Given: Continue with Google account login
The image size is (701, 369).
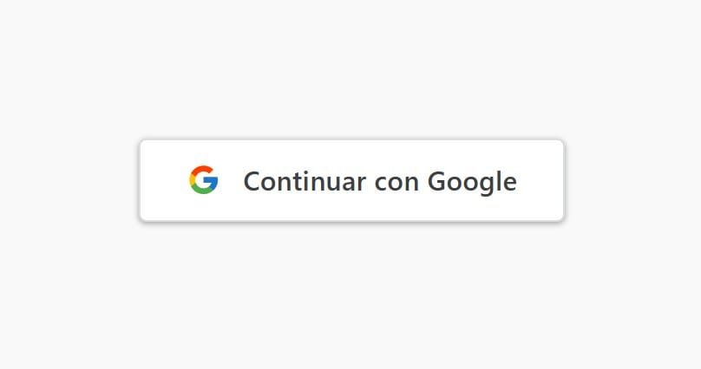Looking at the screenshot, I should coord(352,180).
